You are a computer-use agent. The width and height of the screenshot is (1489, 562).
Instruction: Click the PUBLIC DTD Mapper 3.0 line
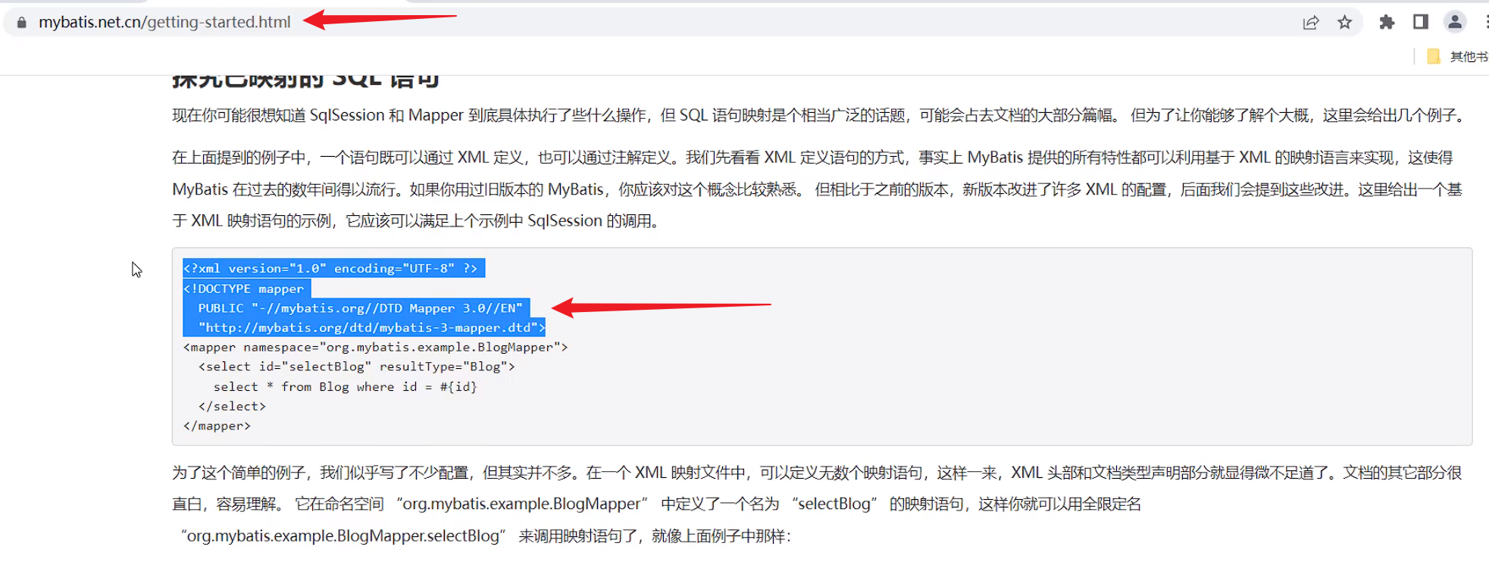360,308
